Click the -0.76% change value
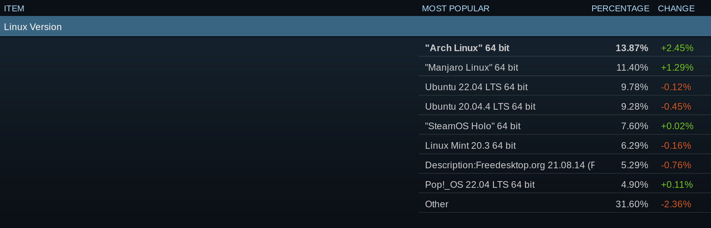Screen dimensions: 711x228 pyautogui.click(x=676, y=165)
